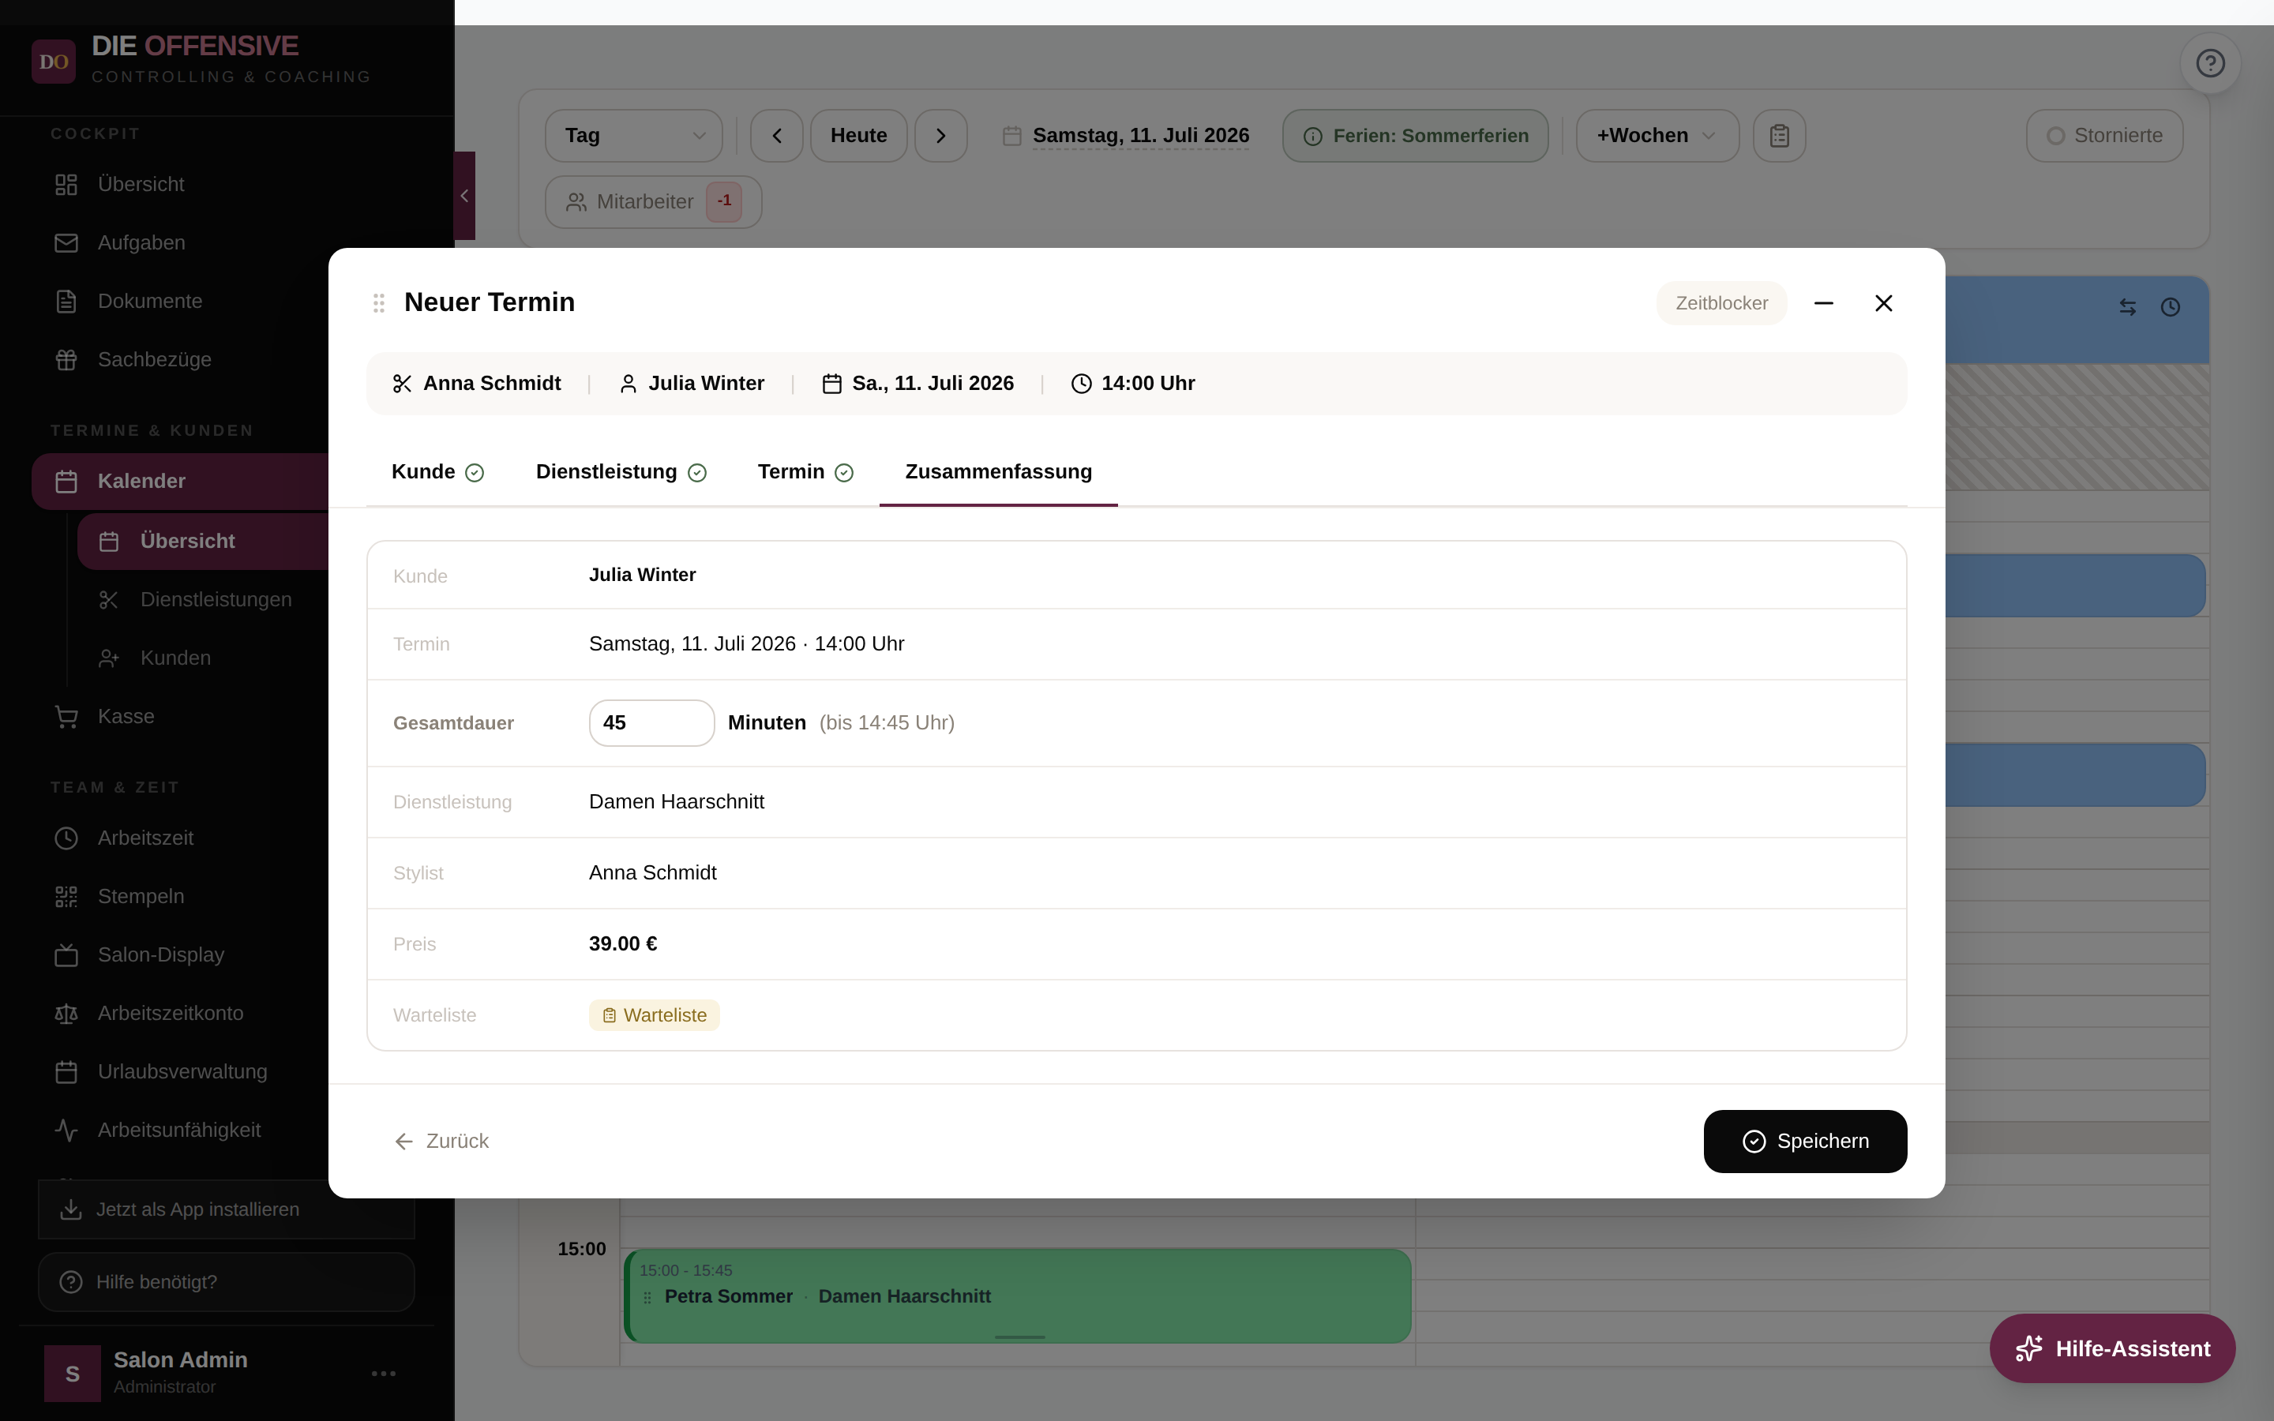This screenshot has width=2274, height=1421.
Task: Open the Petra Sommer Damen Haarschnitt appointment
Action: 1019,1296
